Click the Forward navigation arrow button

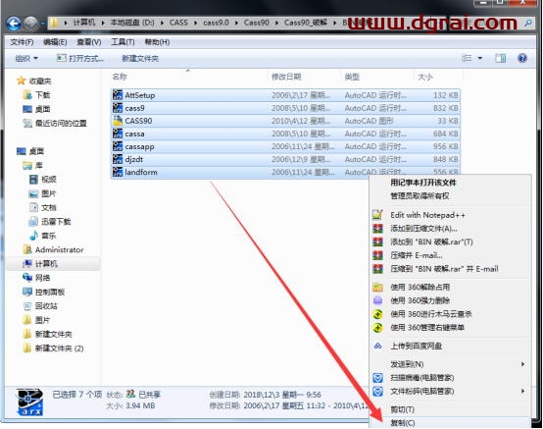click(31, 24)
